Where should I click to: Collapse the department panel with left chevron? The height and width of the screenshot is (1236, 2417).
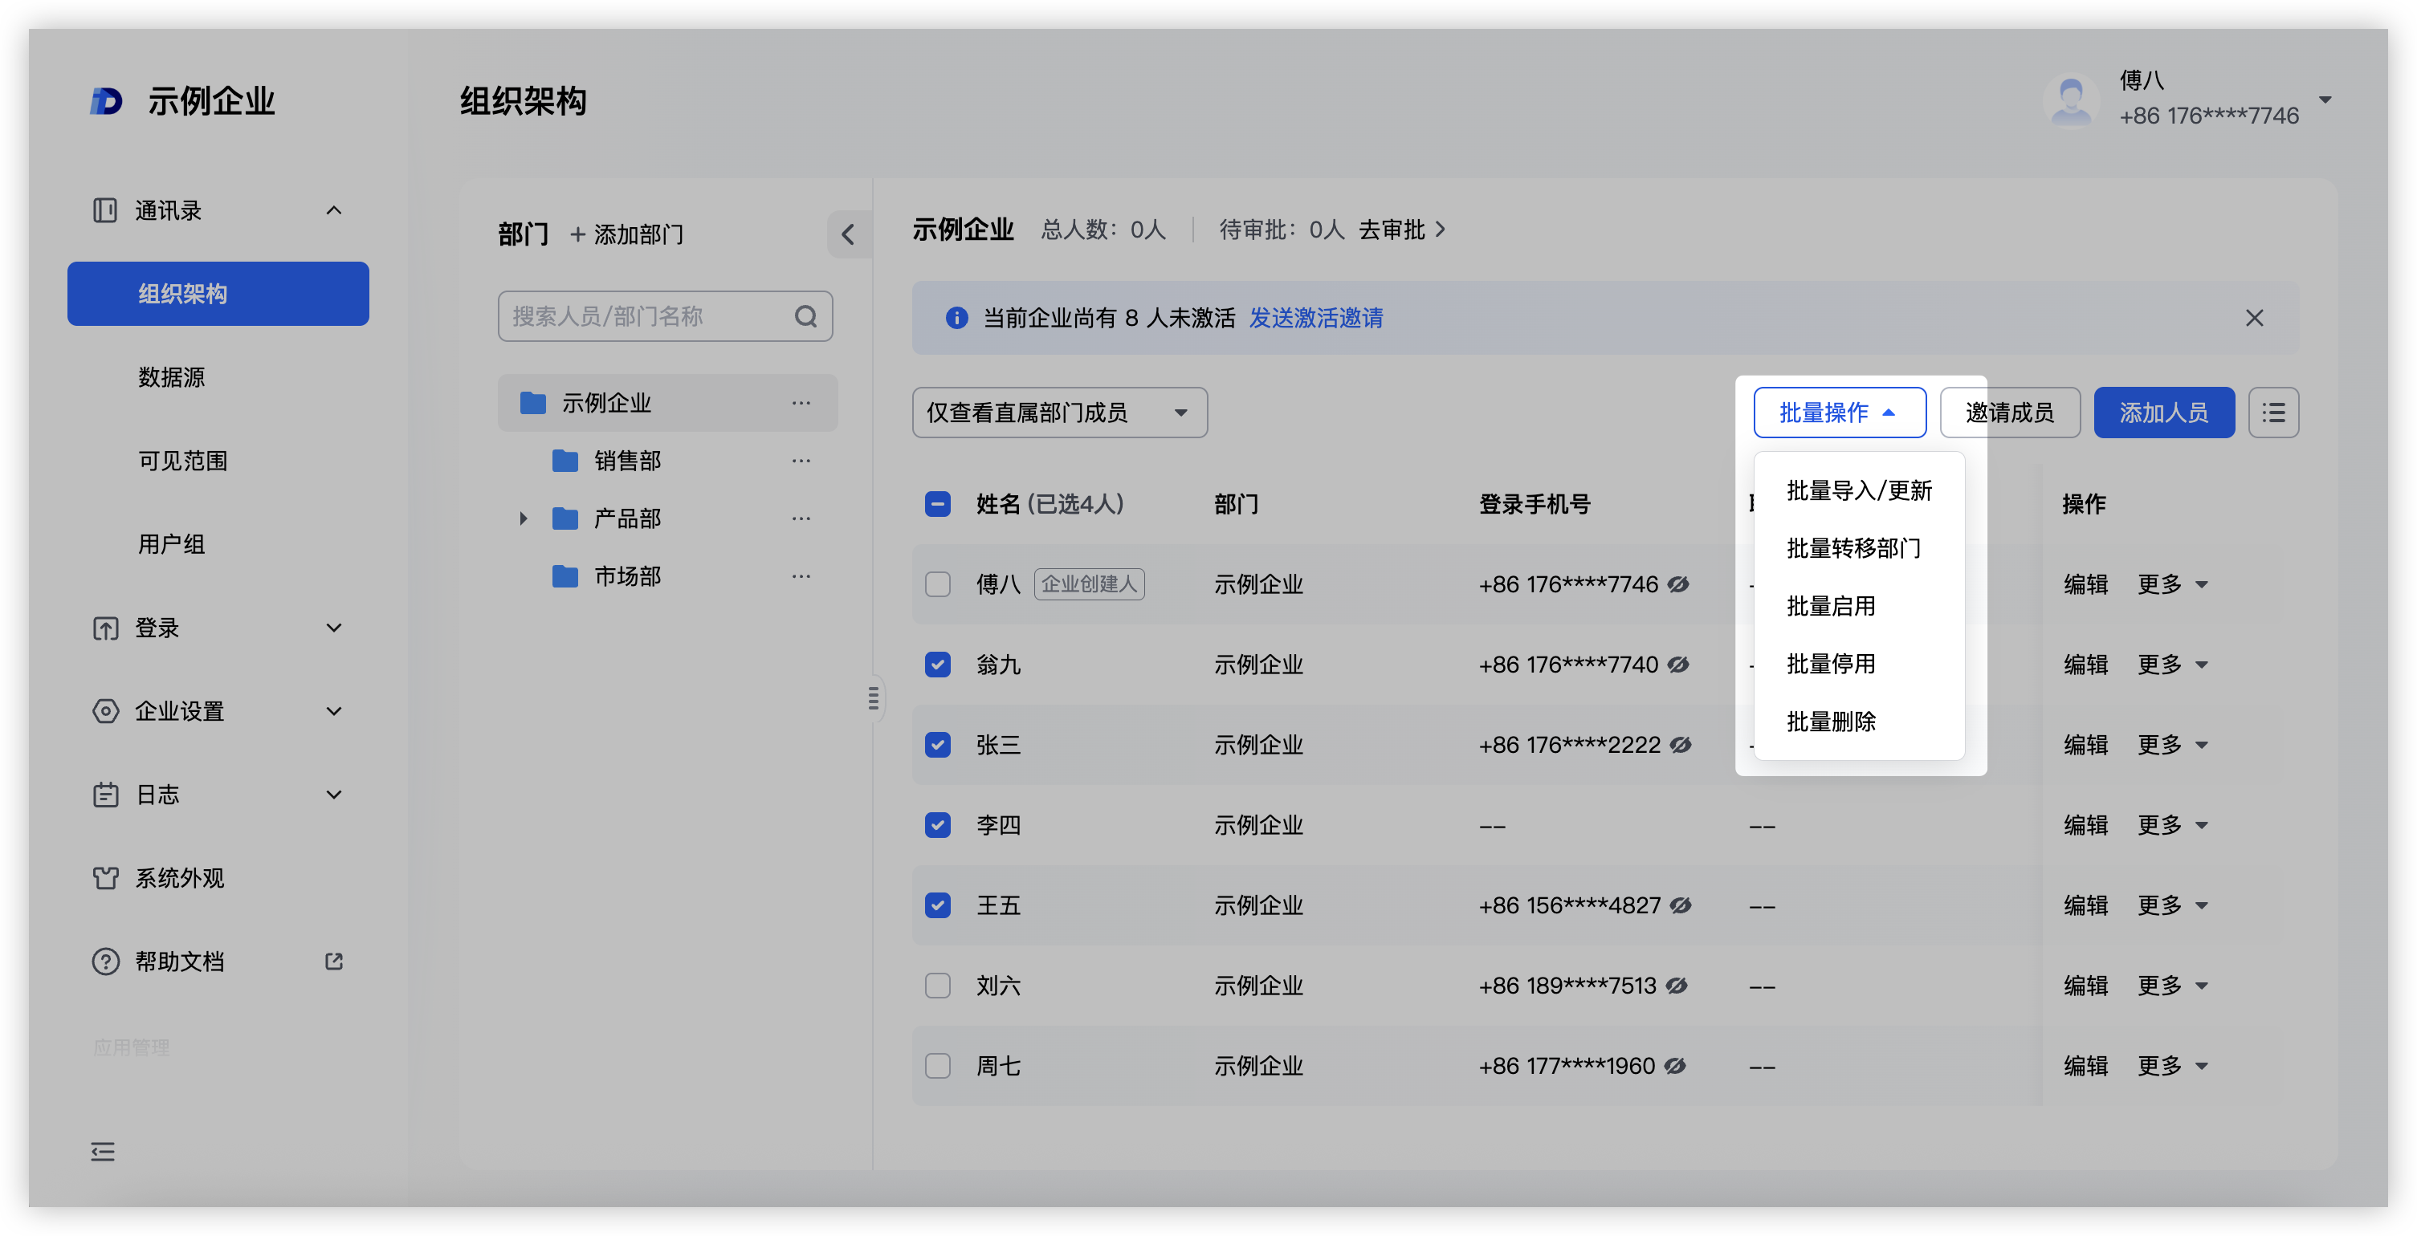[x=848, y=234]
